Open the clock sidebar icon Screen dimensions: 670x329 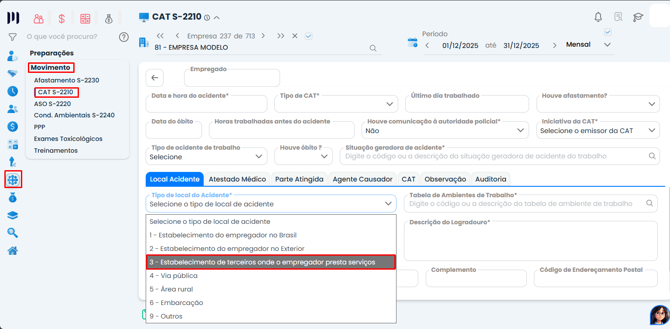point(13,91)
